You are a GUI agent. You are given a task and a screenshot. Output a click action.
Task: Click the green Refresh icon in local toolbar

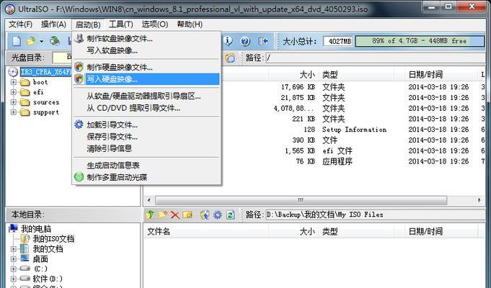point(231,215)
